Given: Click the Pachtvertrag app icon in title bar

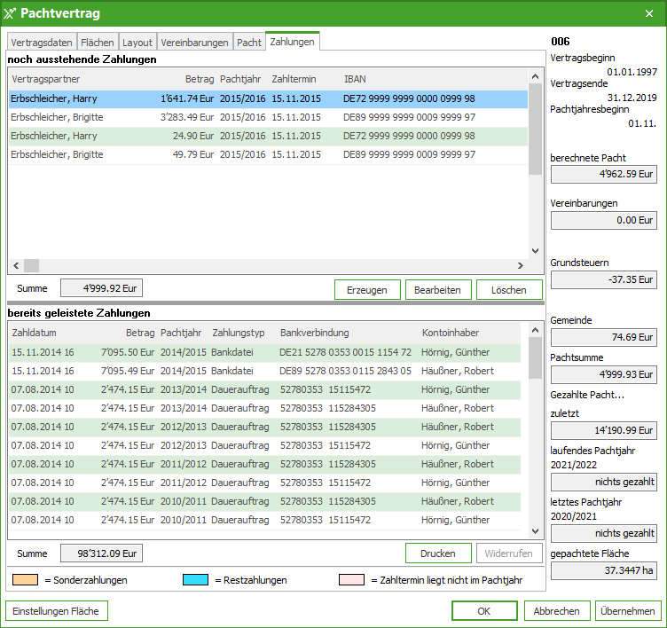Looking at the screenshot, I should [x=11, y=13].
